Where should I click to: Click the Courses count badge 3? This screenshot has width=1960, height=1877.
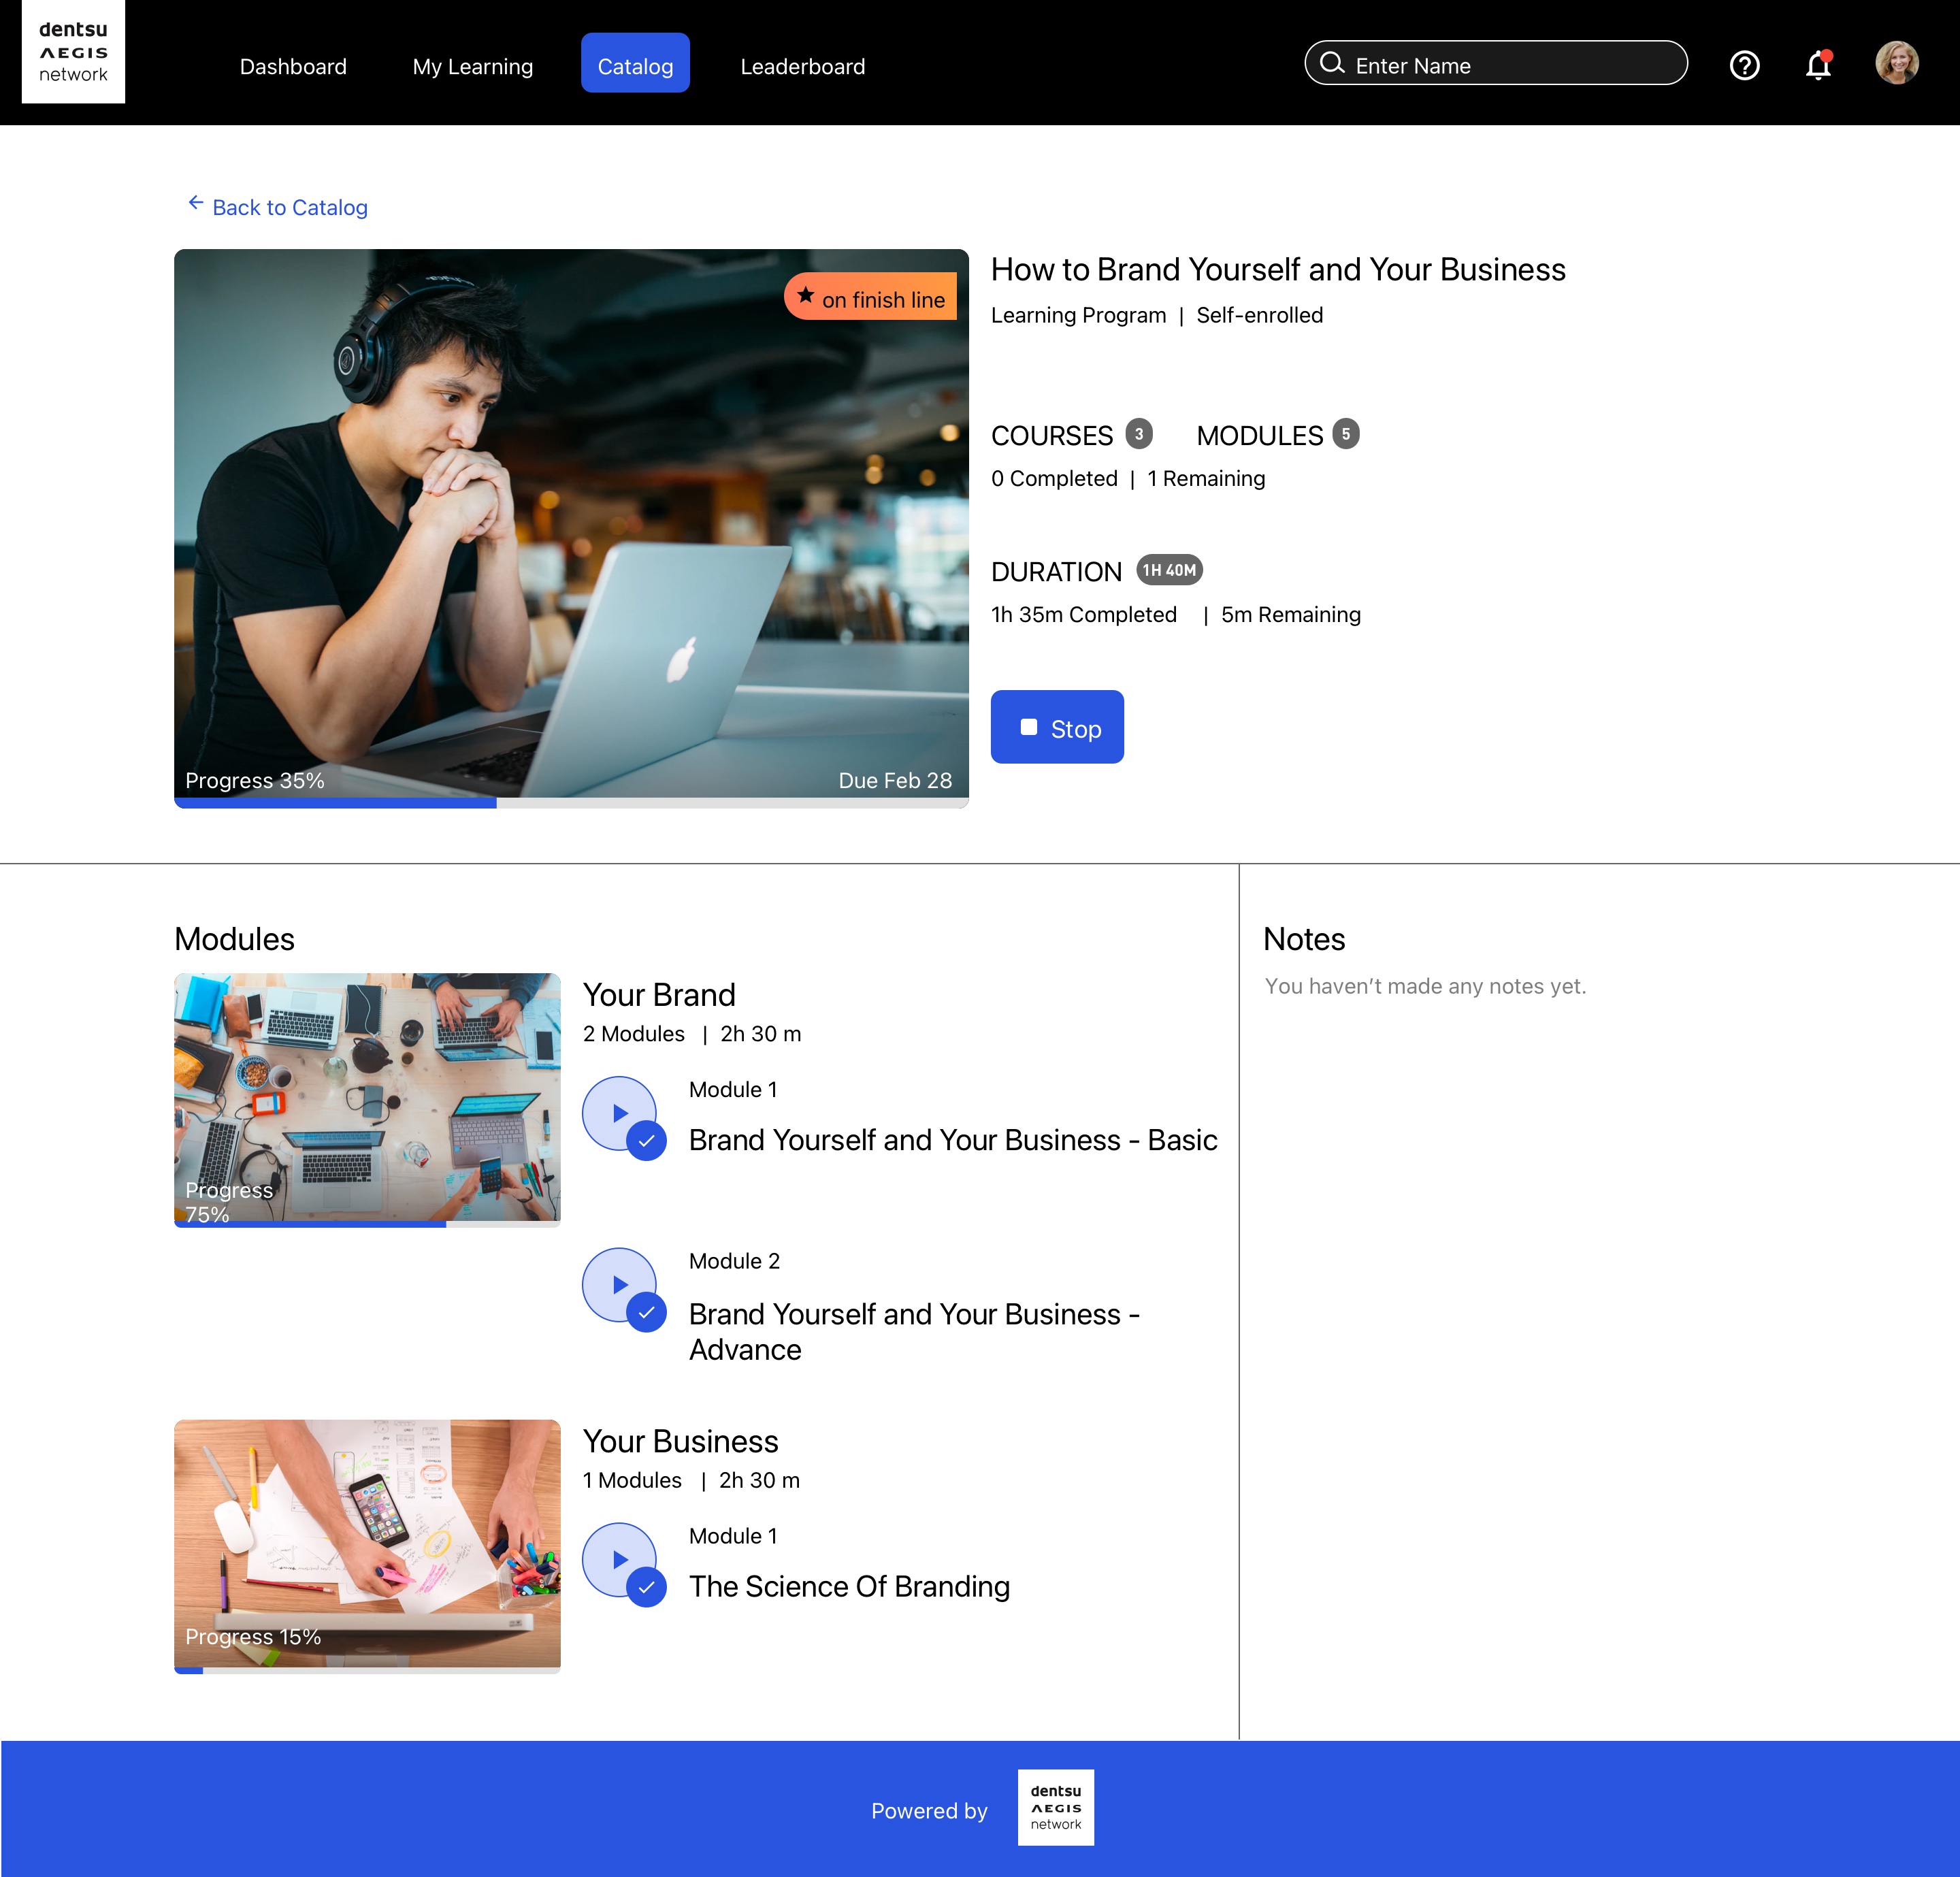coord(1138,434)
